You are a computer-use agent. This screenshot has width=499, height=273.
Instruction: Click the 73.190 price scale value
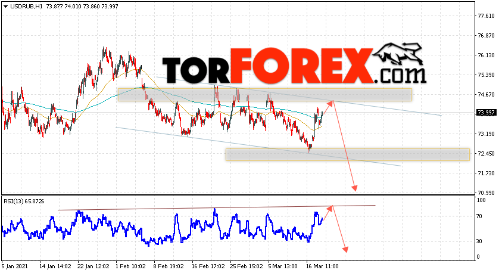pos(486,134)
